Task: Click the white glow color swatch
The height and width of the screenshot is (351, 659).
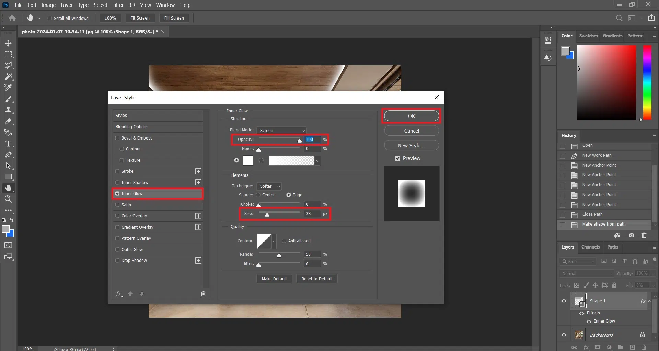Action: pyautogui.click(x=248, y=160)
